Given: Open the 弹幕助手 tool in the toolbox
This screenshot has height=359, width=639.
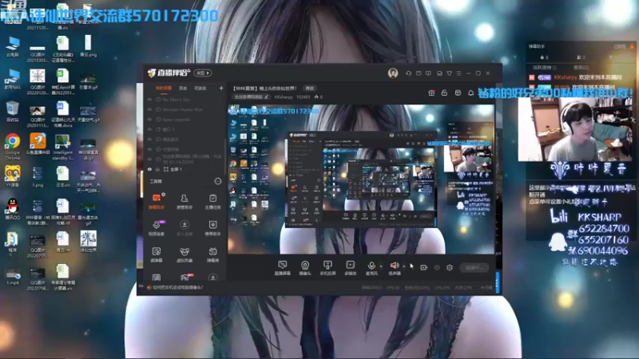Looking at the screenshot, I should coord(156,201).
